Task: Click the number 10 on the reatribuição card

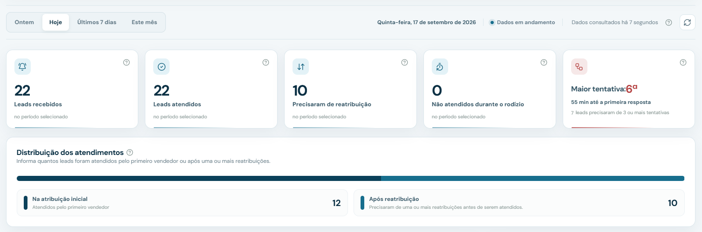Action: pyautogui.click(x=300, y=90)
